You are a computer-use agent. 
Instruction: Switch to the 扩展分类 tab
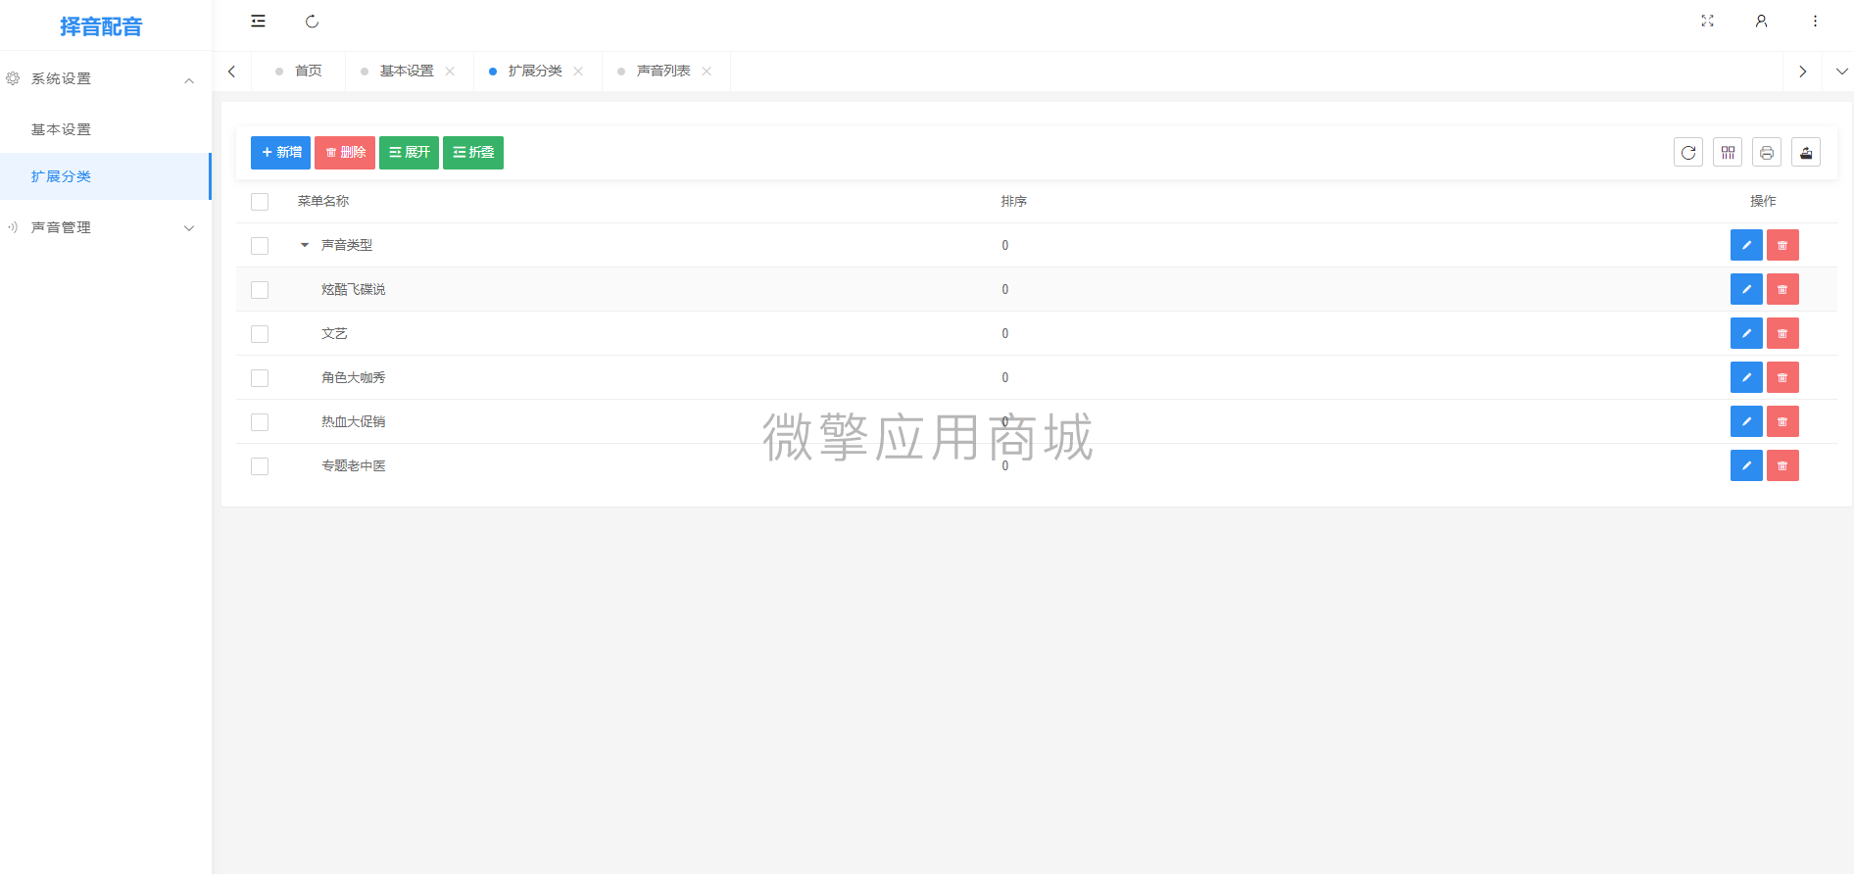535,71
